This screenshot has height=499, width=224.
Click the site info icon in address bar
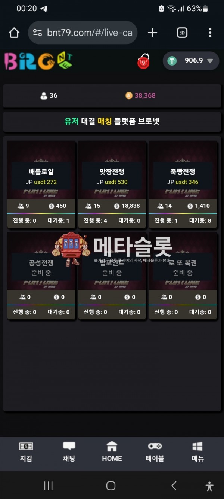pyautogui.click(x=38, y=33)
